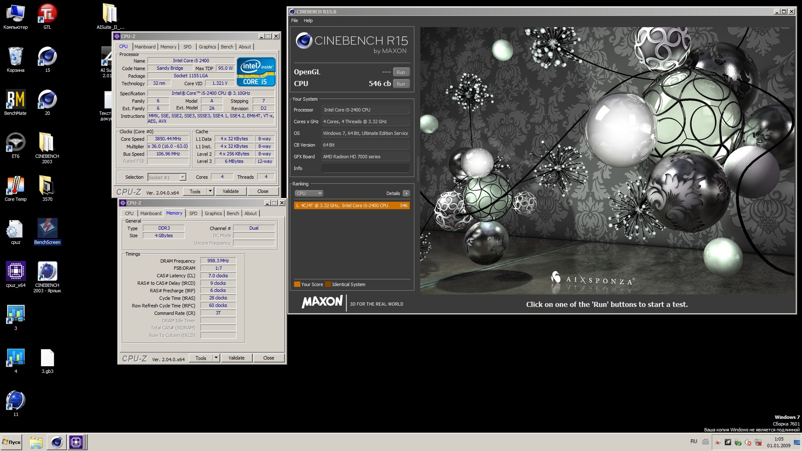Open desktop shortcut labeled 4
This screenshot has width=802, height=451.
point(15,361)
